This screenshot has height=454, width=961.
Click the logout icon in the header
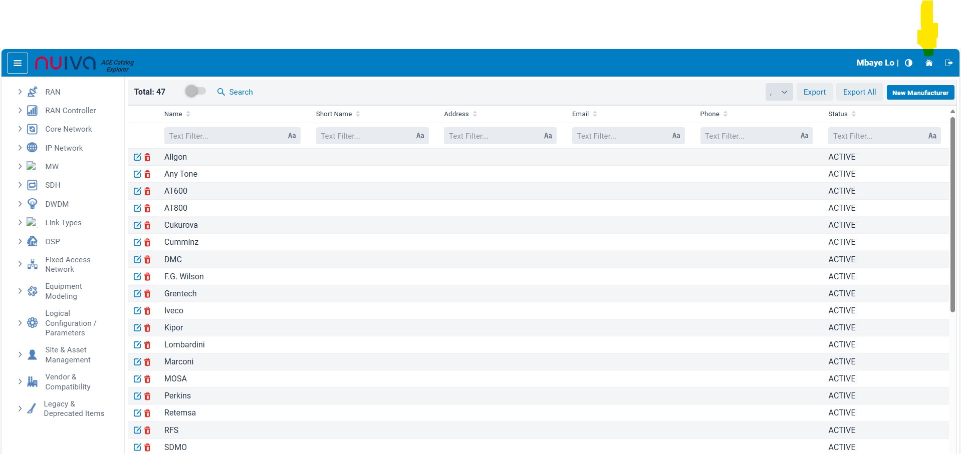(x=948, y=63)
